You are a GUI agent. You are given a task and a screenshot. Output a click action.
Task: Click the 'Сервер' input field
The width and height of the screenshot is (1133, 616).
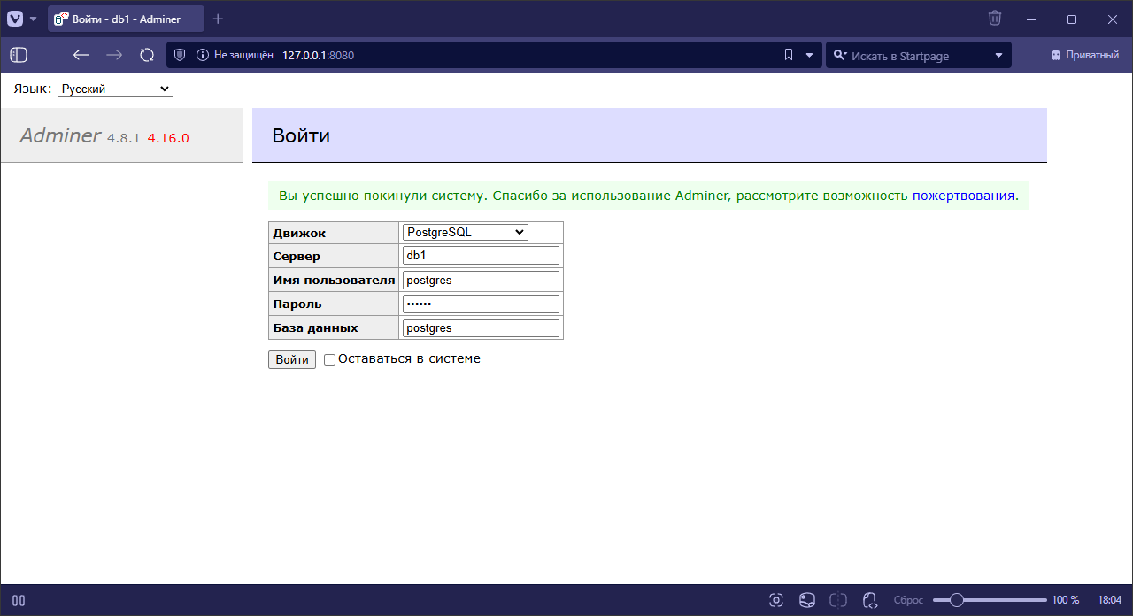pos(481,256)
